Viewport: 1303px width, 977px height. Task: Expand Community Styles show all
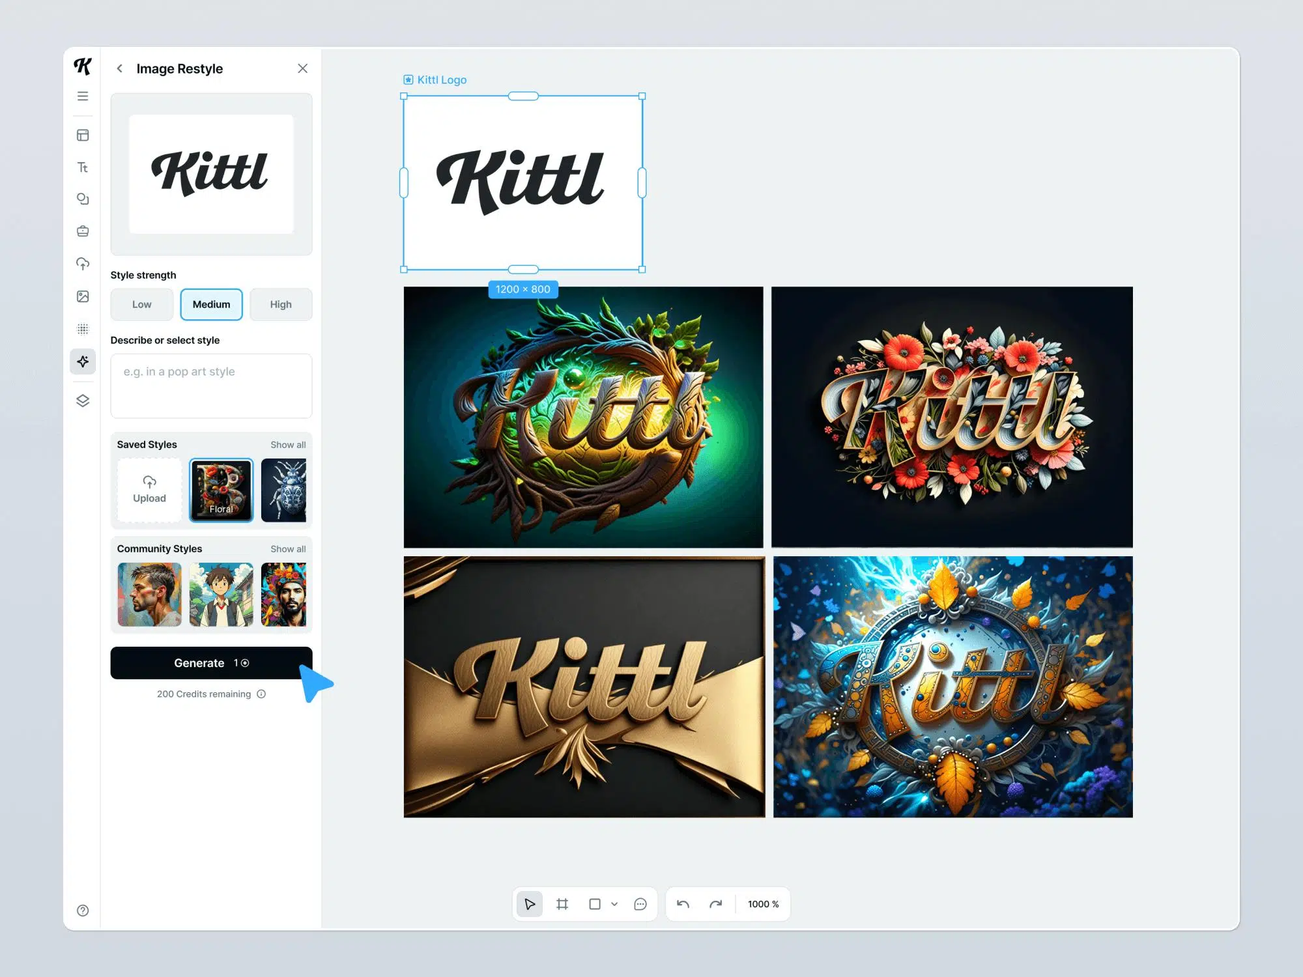coord(287,548)
